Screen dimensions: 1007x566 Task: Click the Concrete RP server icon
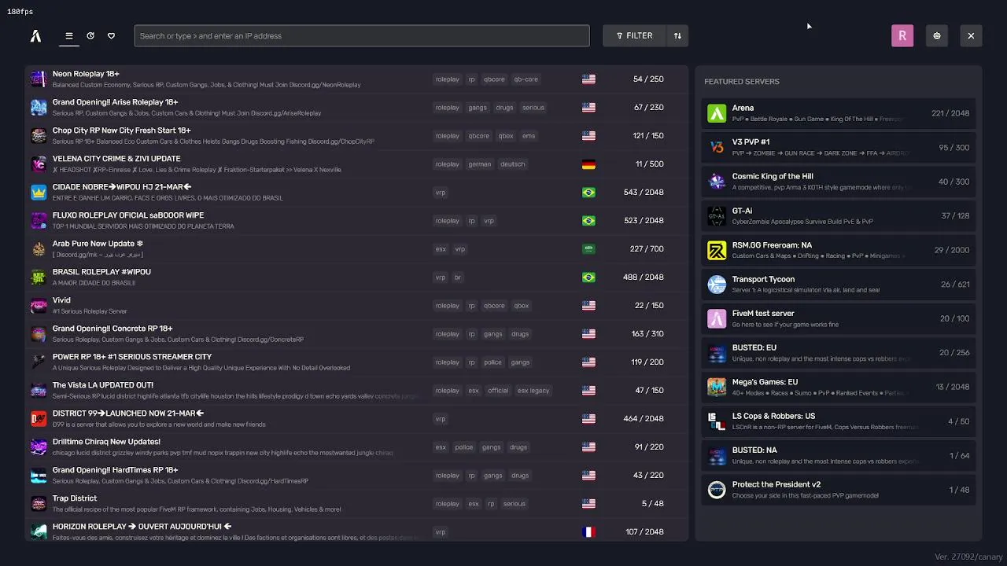pos(39,333)
